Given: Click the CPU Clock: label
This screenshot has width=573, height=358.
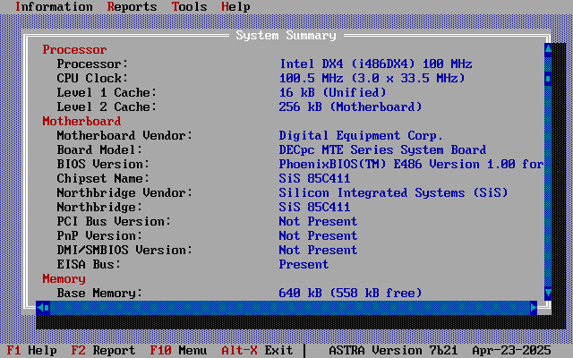Looking at the screenshot, I should tap(92, 78).
